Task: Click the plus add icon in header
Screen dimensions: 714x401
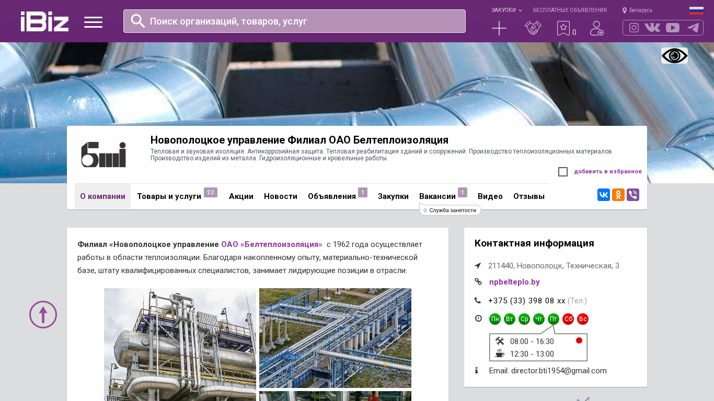Action: click(x=499, y=28)
